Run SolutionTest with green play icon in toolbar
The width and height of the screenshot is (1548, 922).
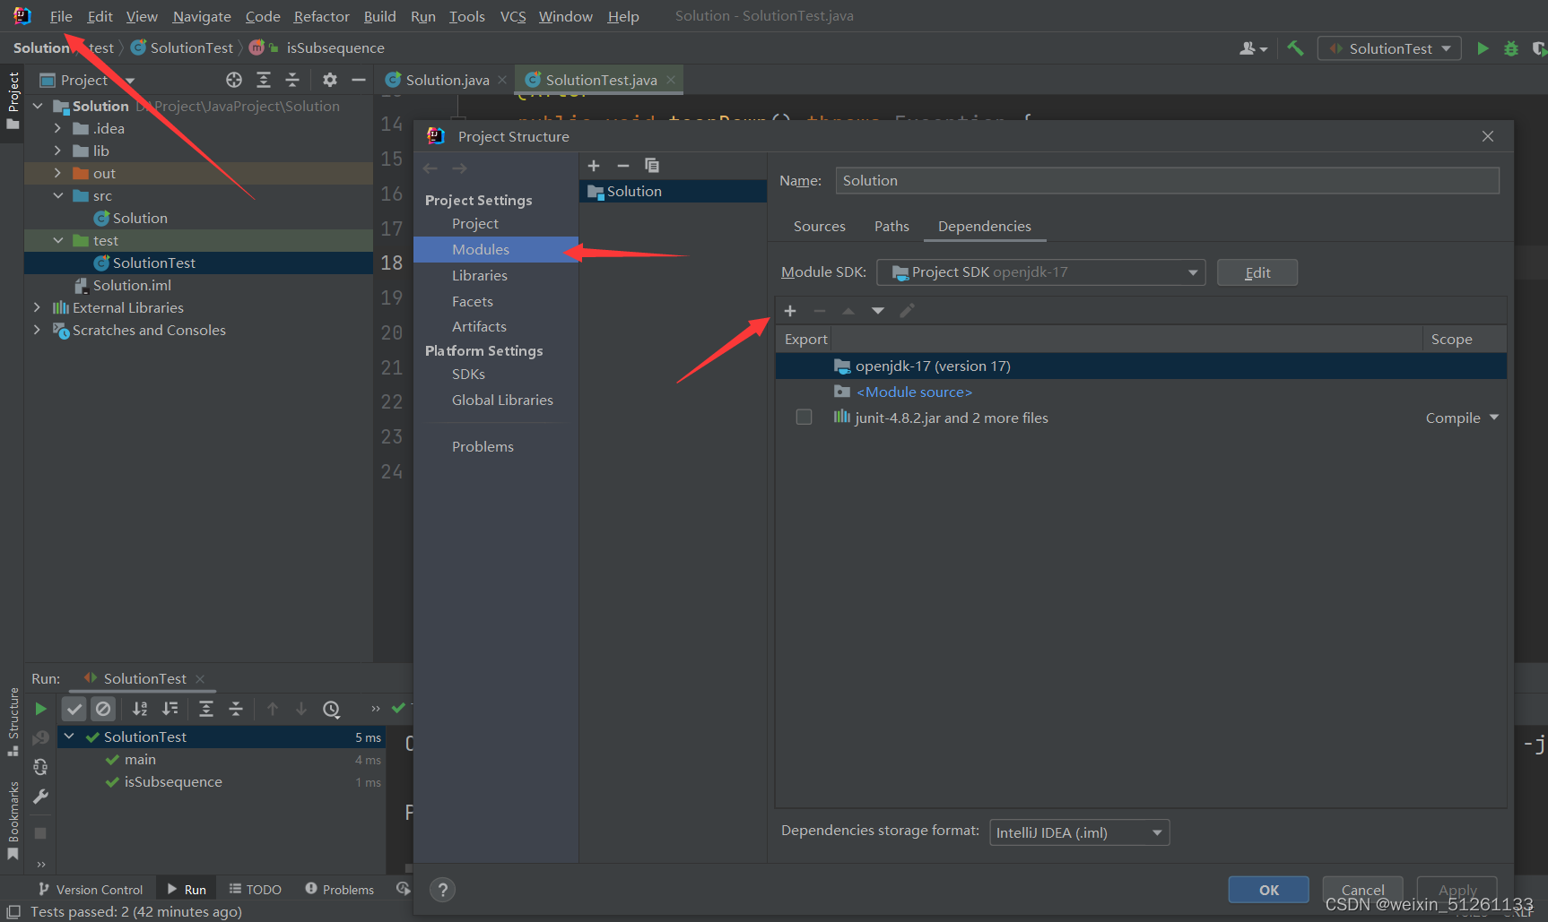click(1483, 48)
